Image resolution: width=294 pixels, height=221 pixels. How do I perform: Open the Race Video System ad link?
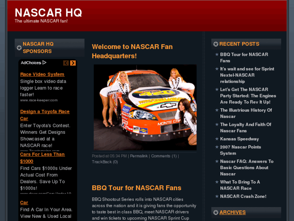(x=42, y=74)
